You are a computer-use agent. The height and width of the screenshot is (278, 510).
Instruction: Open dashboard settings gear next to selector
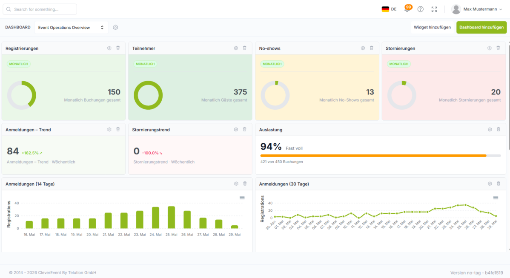coord(115,28)
